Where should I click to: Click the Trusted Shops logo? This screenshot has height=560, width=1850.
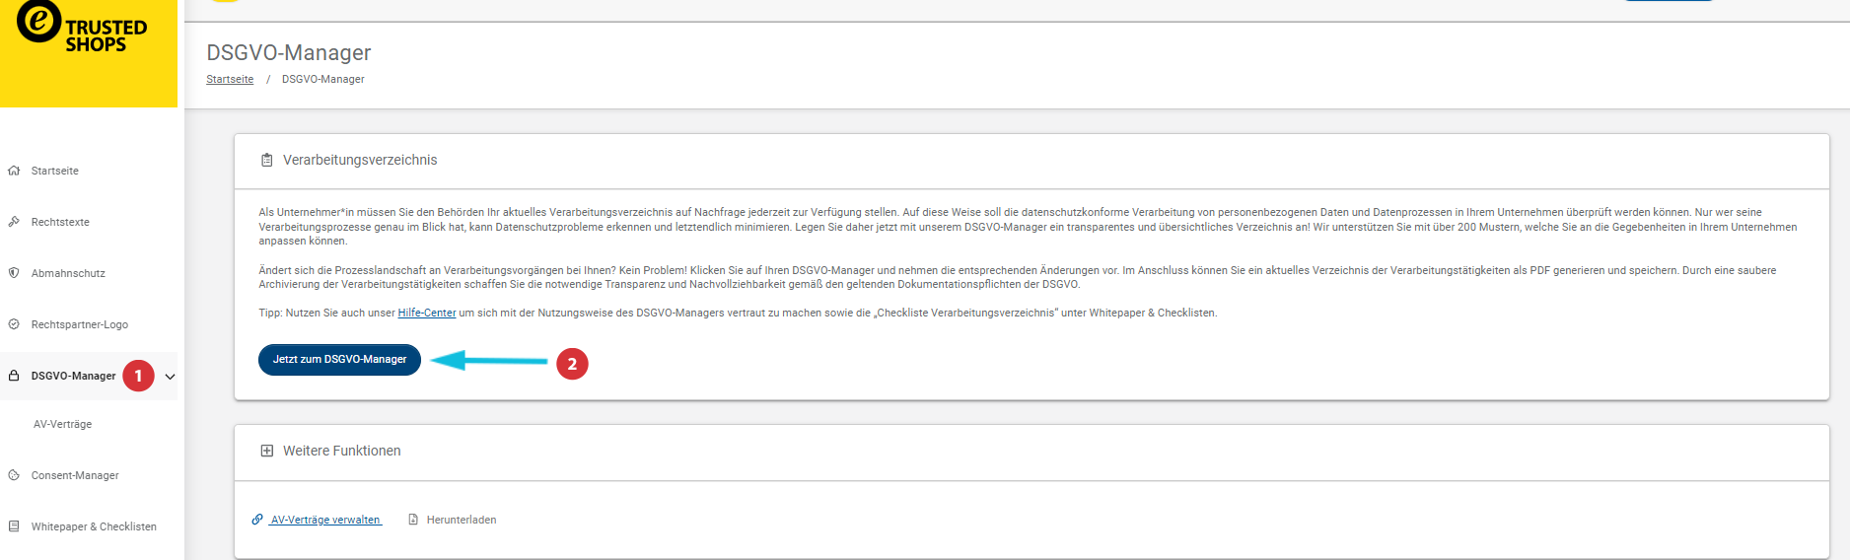(83, 28)
